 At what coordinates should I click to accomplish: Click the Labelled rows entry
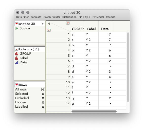coord(30,107)
